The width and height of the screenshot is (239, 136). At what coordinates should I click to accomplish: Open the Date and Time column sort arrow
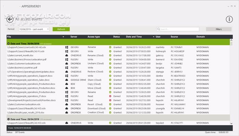(154, 37)
